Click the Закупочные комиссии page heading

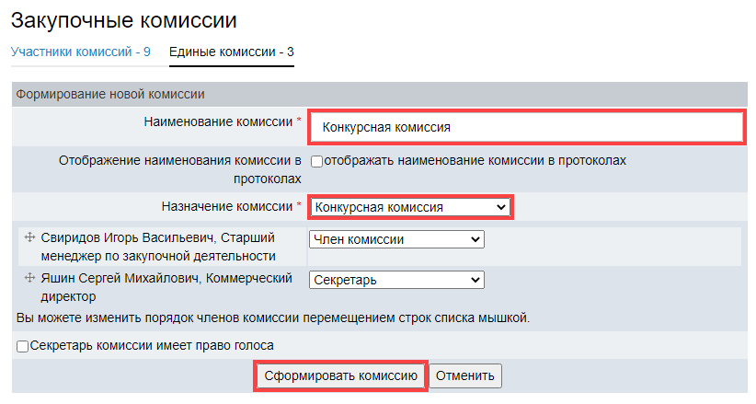[x=123, y=17]
